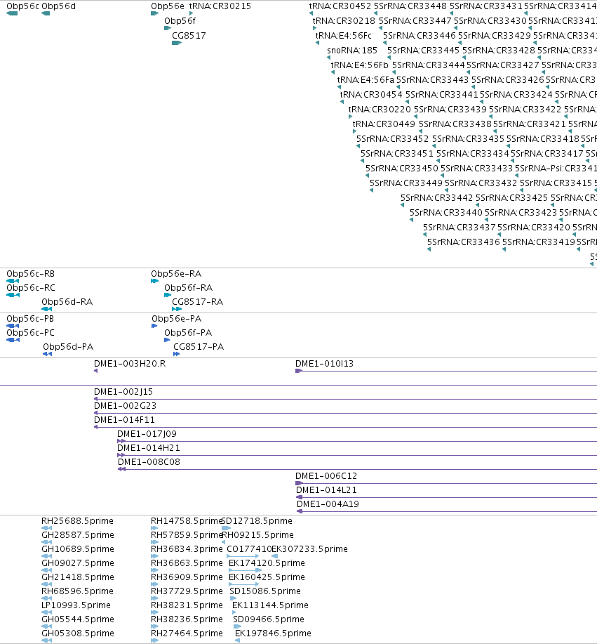Viewport: 597px width, 644px height.
Task: Click the Obp56d-RA transcript glyph
Action: click(x=47, y=309)
